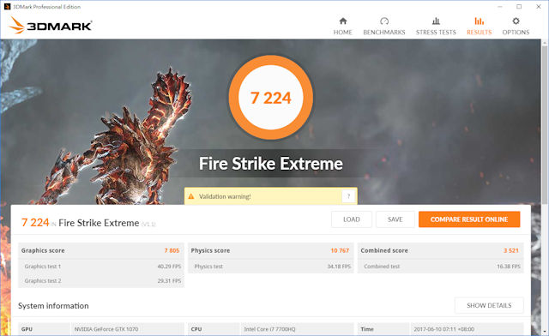Click the Time field label
549x336 pixels.
coord(367,329)
